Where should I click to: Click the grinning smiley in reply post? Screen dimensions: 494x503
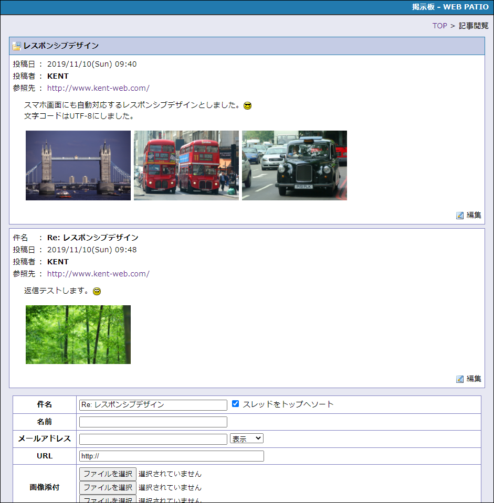pos(97,292)
